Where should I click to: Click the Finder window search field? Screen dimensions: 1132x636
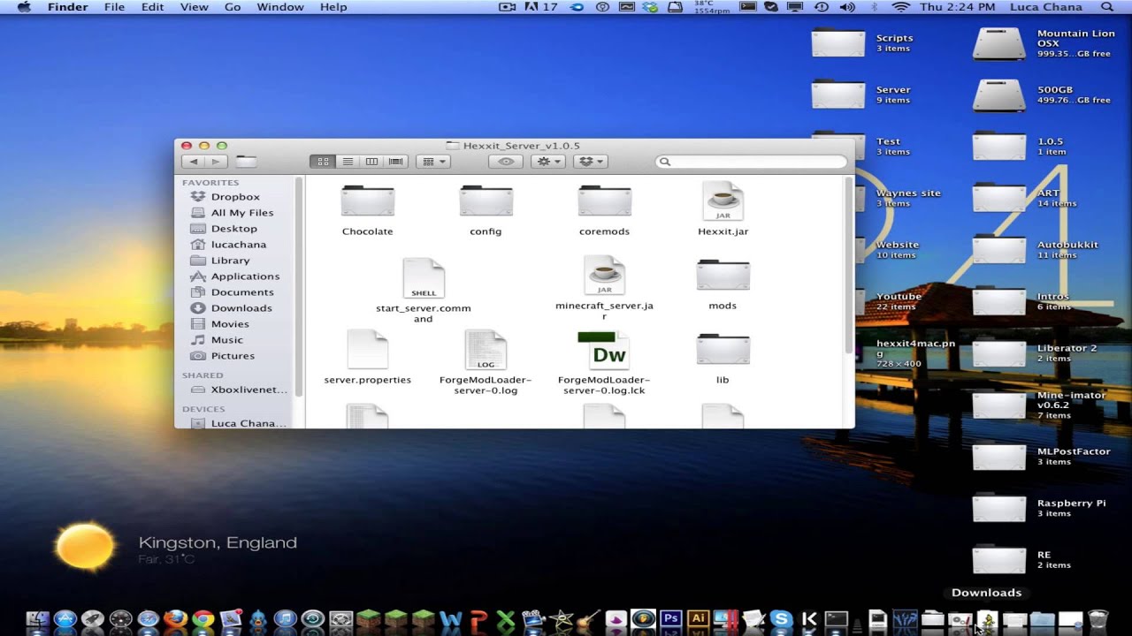[x=752, y=162]
